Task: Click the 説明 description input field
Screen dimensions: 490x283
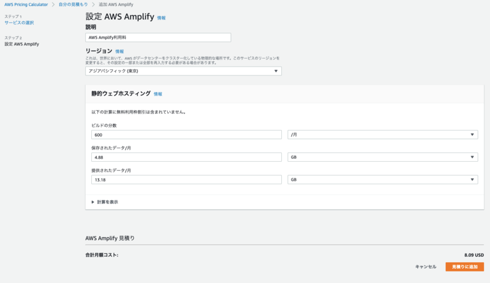Action: [158, 37]
